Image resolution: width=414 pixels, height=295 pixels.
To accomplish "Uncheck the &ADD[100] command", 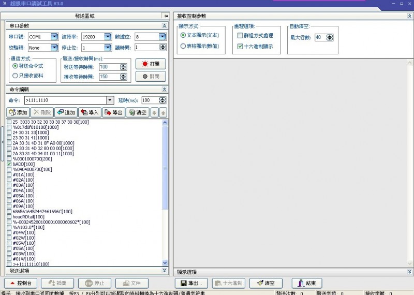I will point(9,164).
